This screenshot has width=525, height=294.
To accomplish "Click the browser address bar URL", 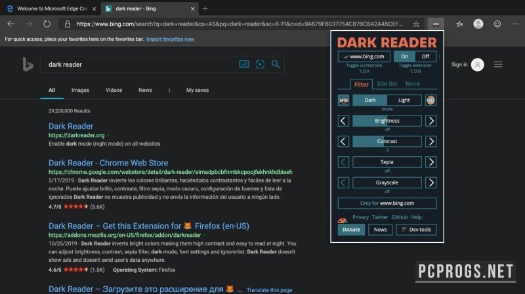I will point(240,24).
